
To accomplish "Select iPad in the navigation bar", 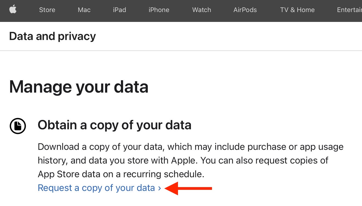I will (119, 10).
